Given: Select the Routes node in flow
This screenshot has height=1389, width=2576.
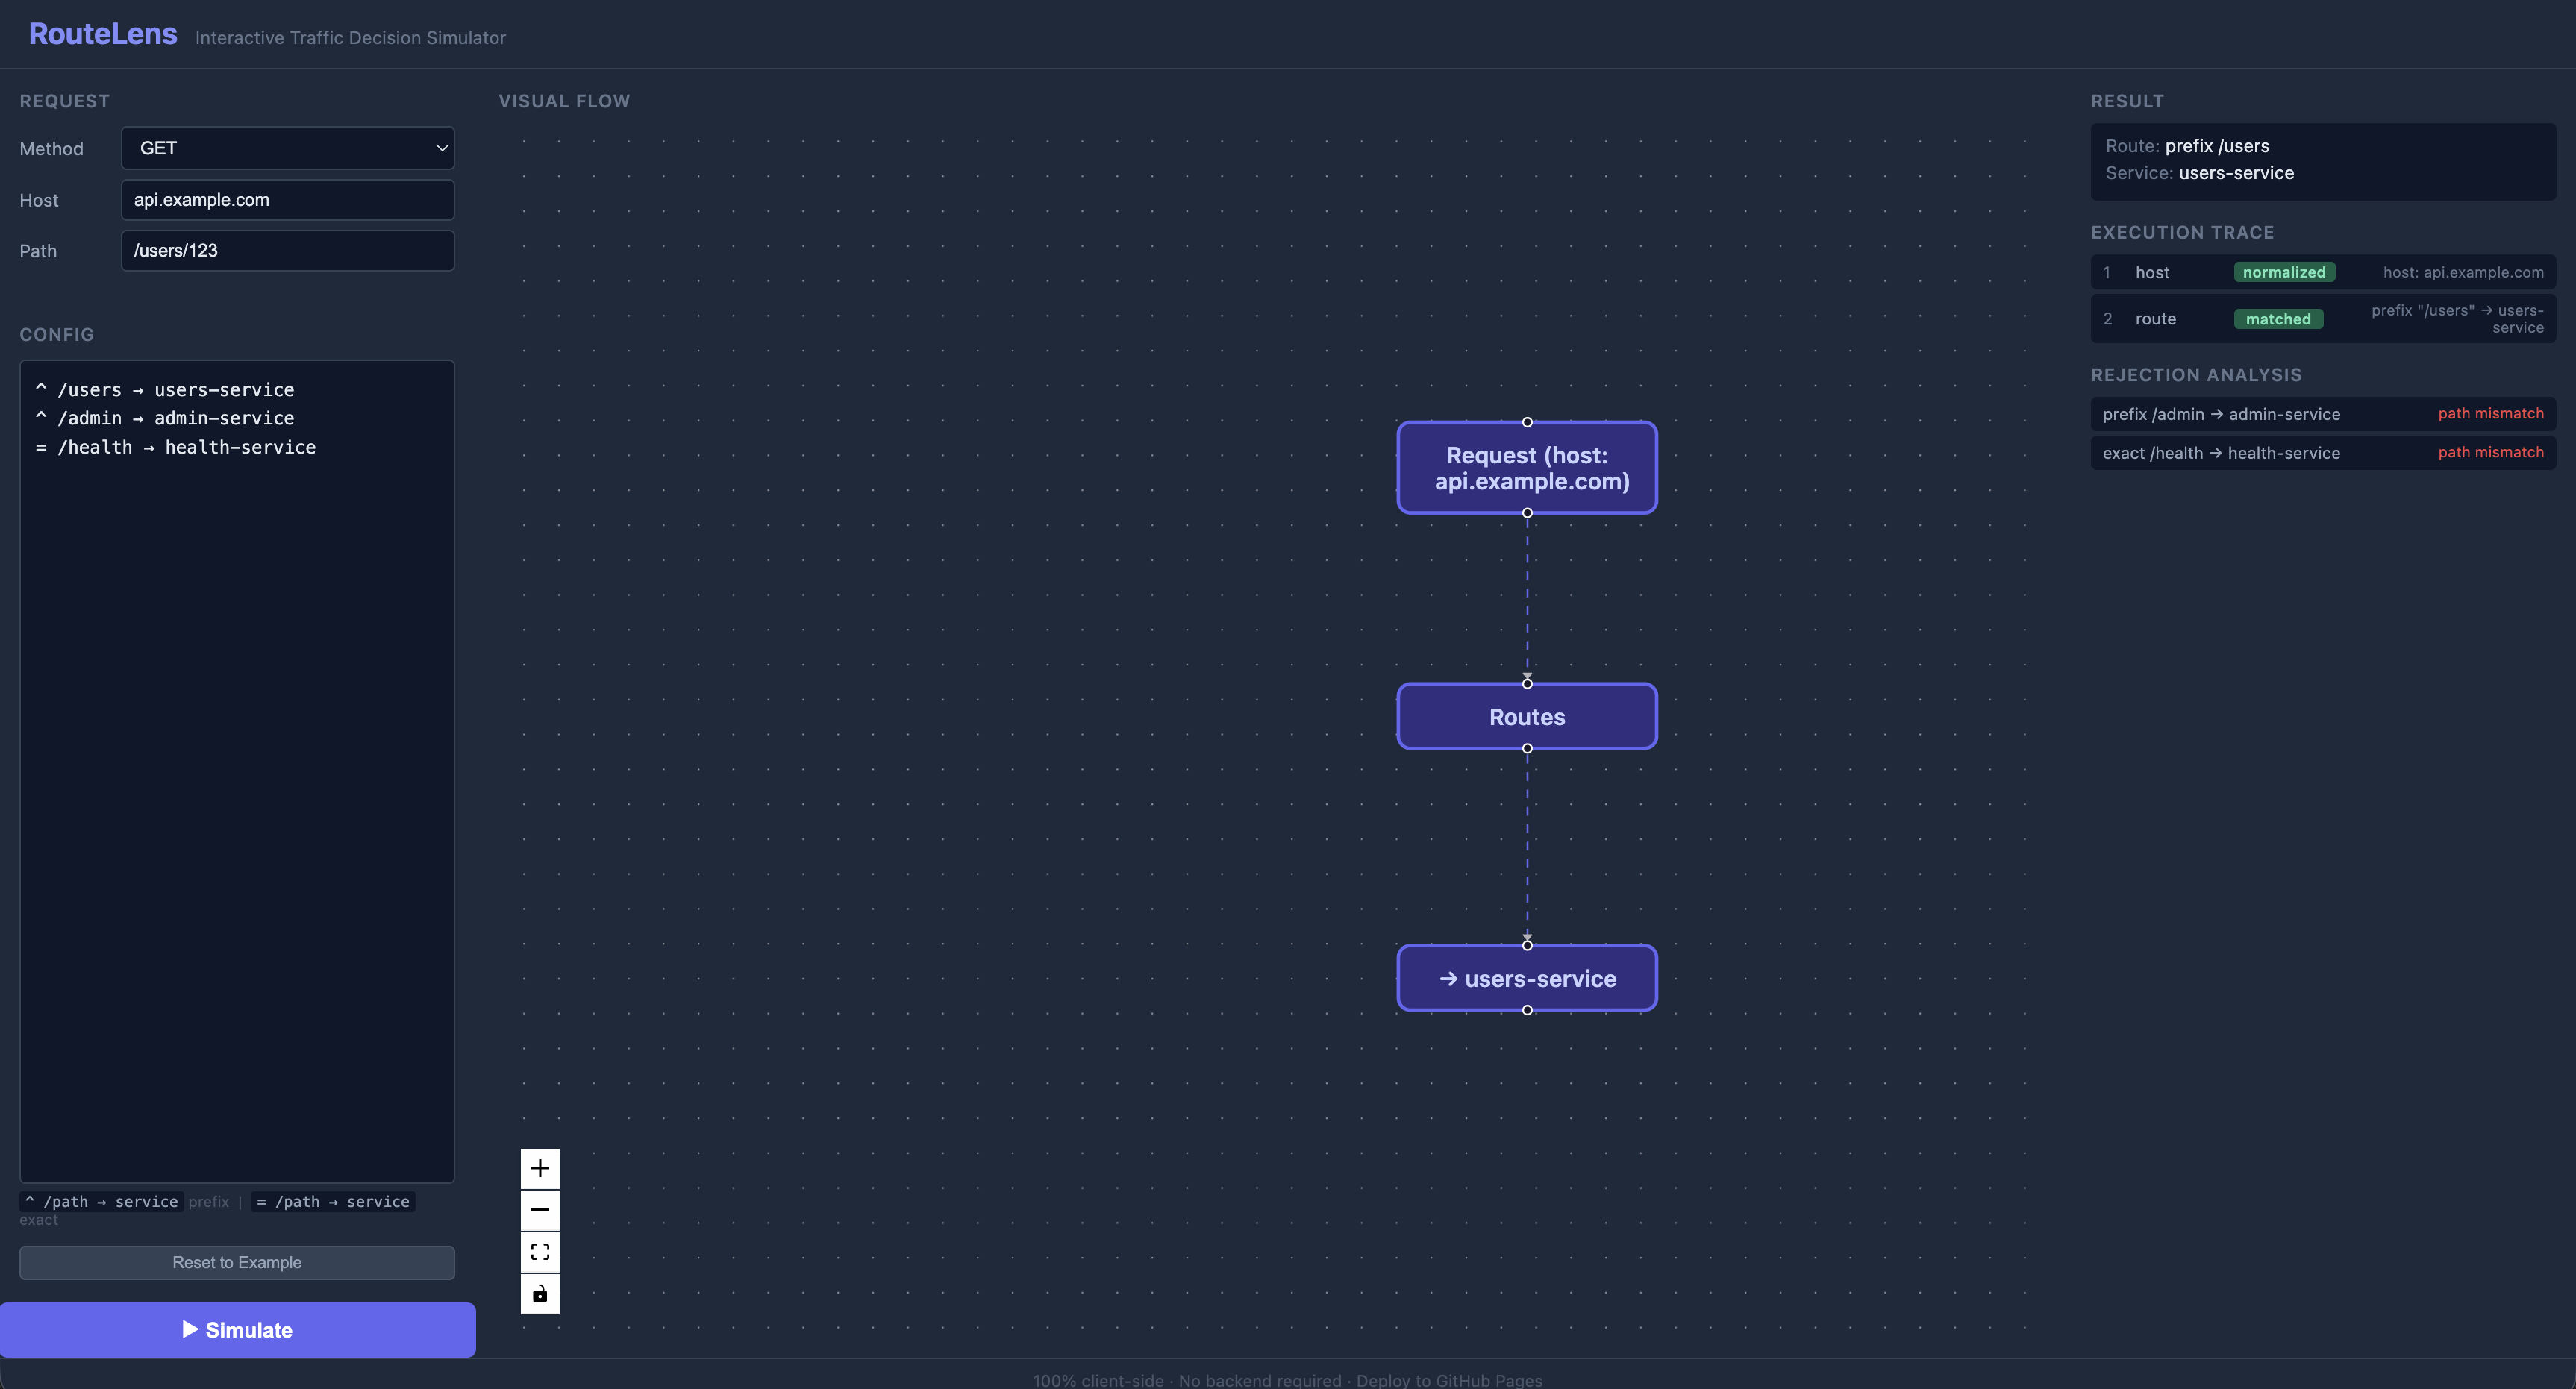Looking at the screenshot, I should 1527,717.
